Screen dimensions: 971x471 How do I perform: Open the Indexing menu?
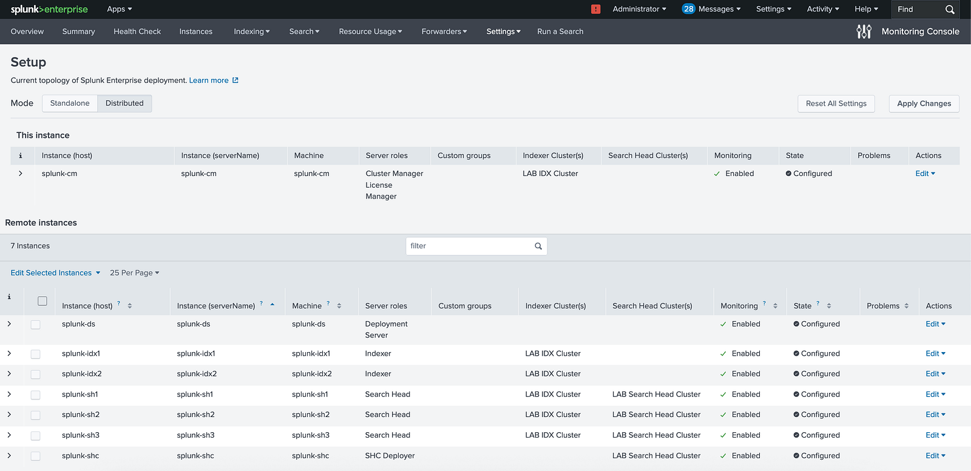tap(251, 32)
